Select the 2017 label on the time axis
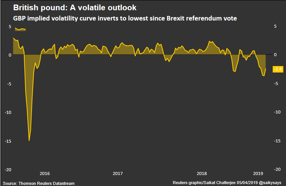286x186 pixels. (118, 173)
